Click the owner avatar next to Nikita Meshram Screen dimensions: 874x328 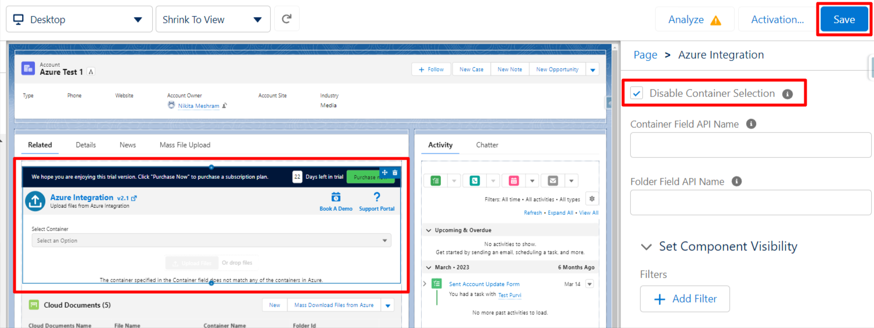click(x=171, y=105)
